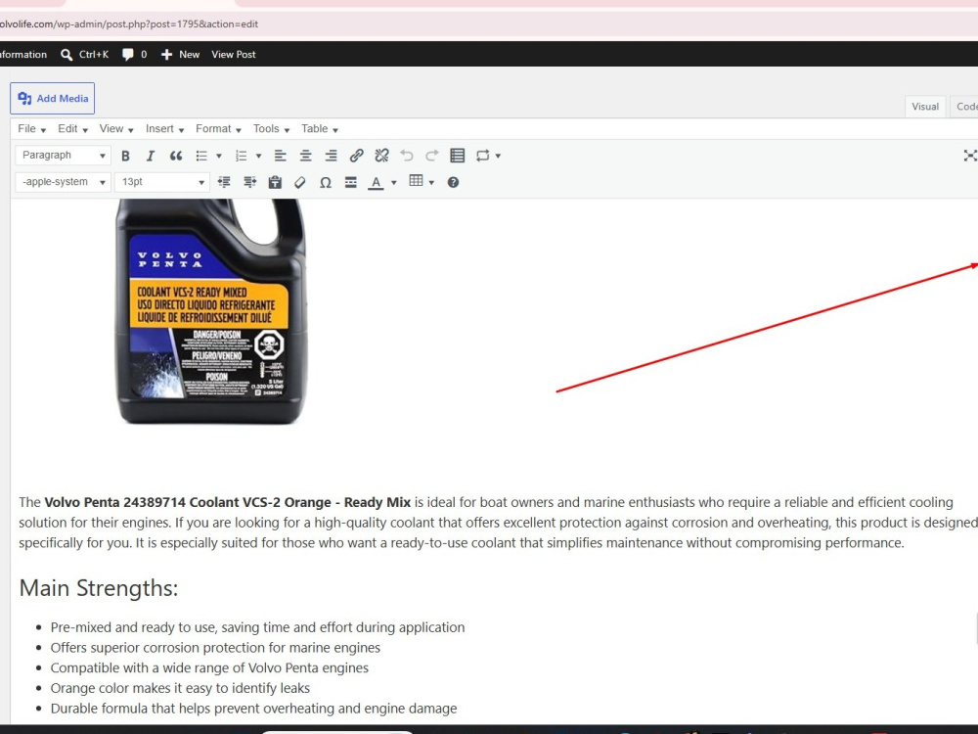
Task: Click 'Pre-mixed and ready to use' bullet
Action: pos(257,627)
